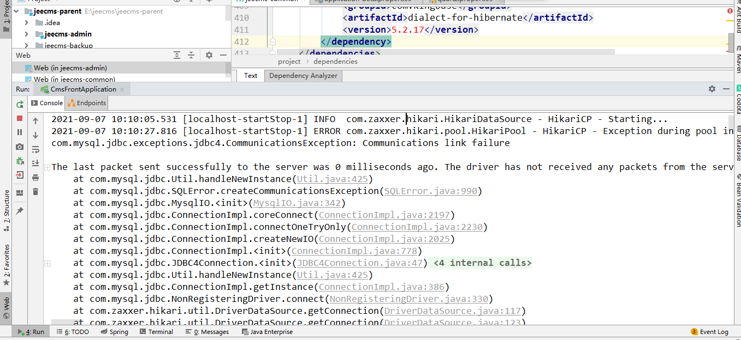Viewport: 741px width, 340px height.
Task: Open the ConnectionImpl.java:2197 stack trace link
Action: coord(387,215)
